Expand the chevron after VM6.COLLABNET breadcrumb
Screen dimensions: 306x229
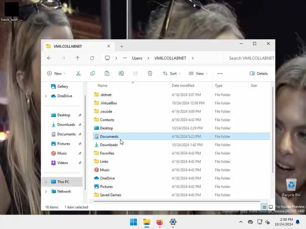pyautogui.click(x=193, y=58)
